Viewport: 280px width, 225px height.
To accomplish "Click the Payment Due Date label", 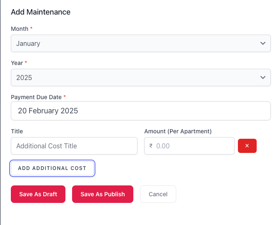I will click(x=36, y=97).
